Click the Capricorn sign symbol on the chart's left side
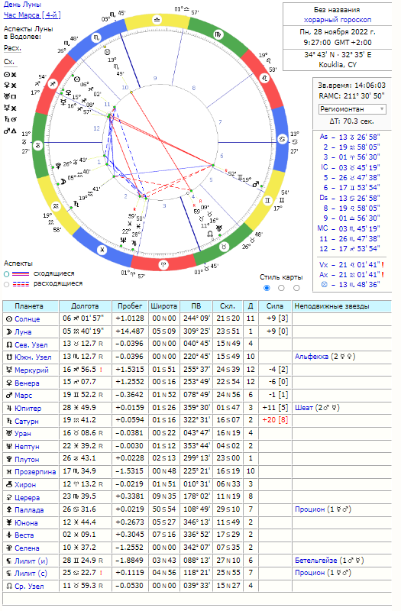 (x=37, y=145)
